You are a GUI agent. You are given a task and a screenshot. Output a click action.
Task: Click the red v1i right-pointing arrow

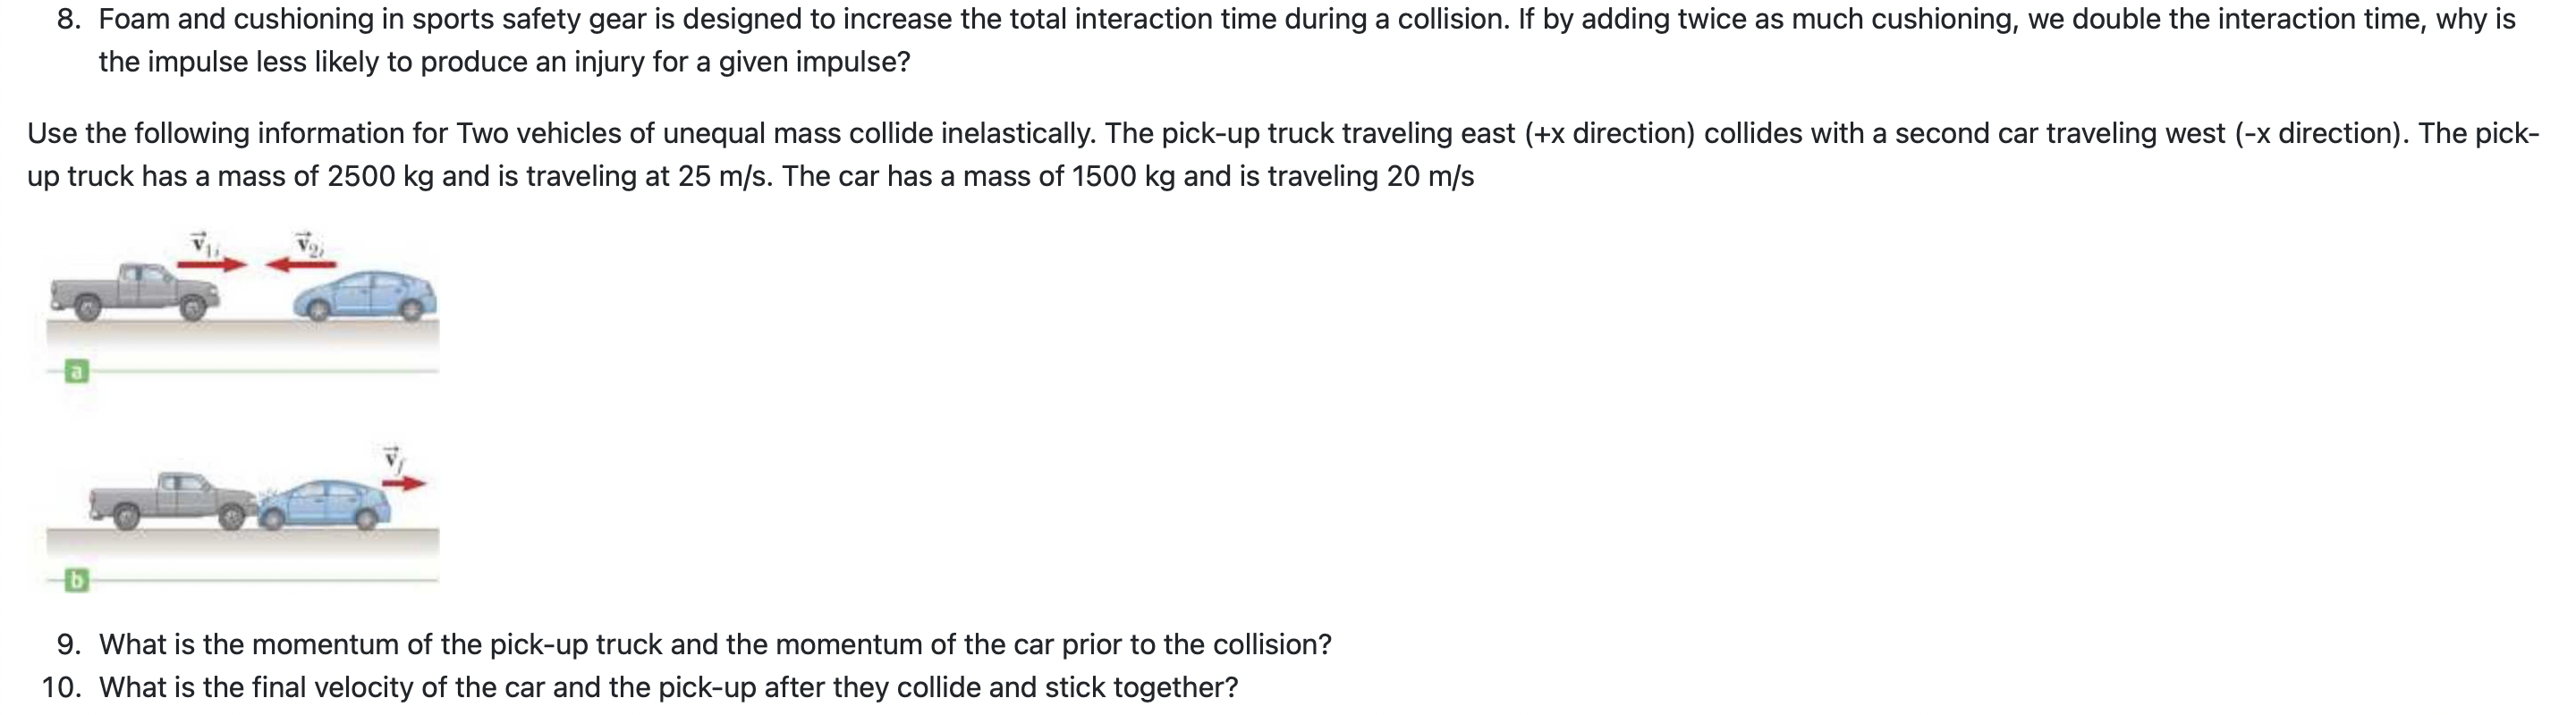click(x=212, y=265)
